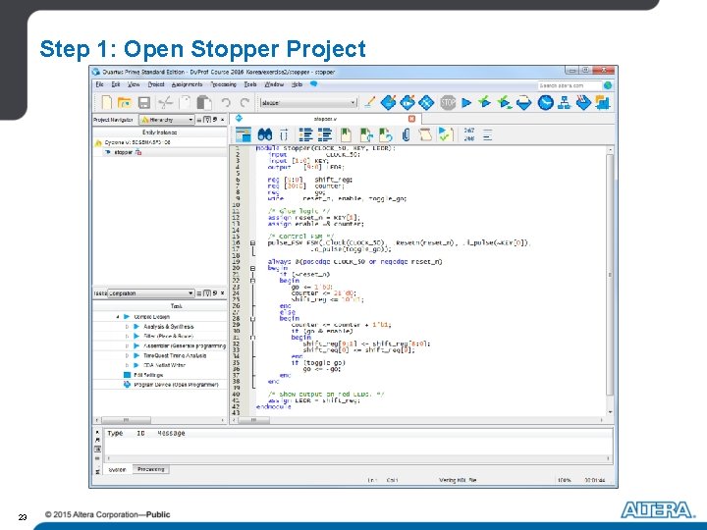Click the binoculars Find icon in editor toolbar
The image size is (707, 530).
click(265, 134)
